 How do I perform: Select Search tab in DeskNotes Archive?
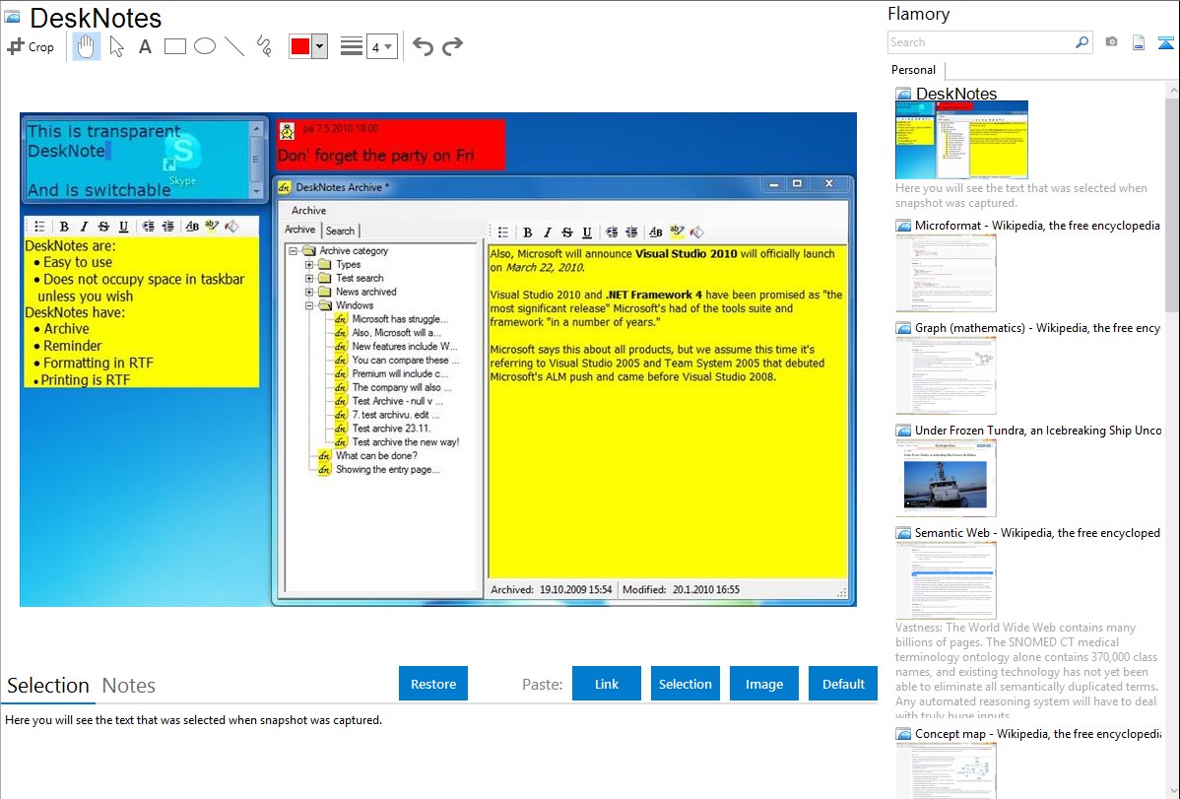[340, 231]
